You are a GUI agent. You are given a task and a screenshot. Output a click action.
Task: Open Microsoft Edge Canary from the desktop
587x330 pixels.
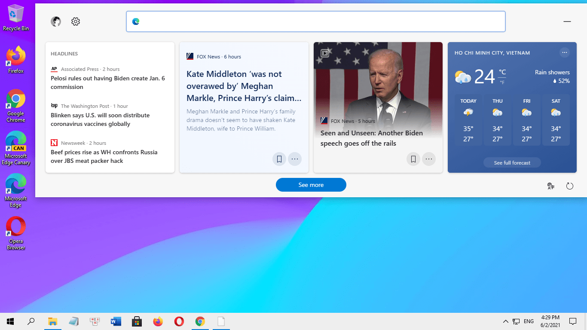point(16,142)
